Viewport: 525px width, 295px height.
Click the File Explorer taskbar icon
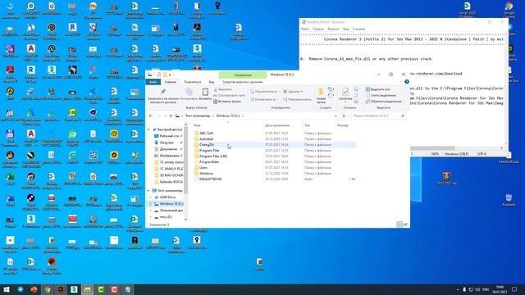(x=88, y=289)
